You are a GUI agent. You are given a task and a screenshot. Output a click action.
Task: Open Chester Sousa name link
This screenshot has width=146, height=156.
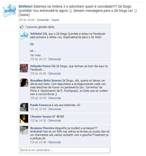point(41,116)
